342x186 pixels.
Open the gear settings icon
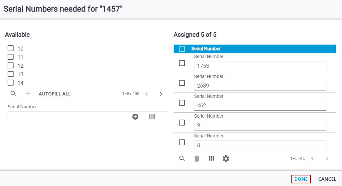click(226, 159)
